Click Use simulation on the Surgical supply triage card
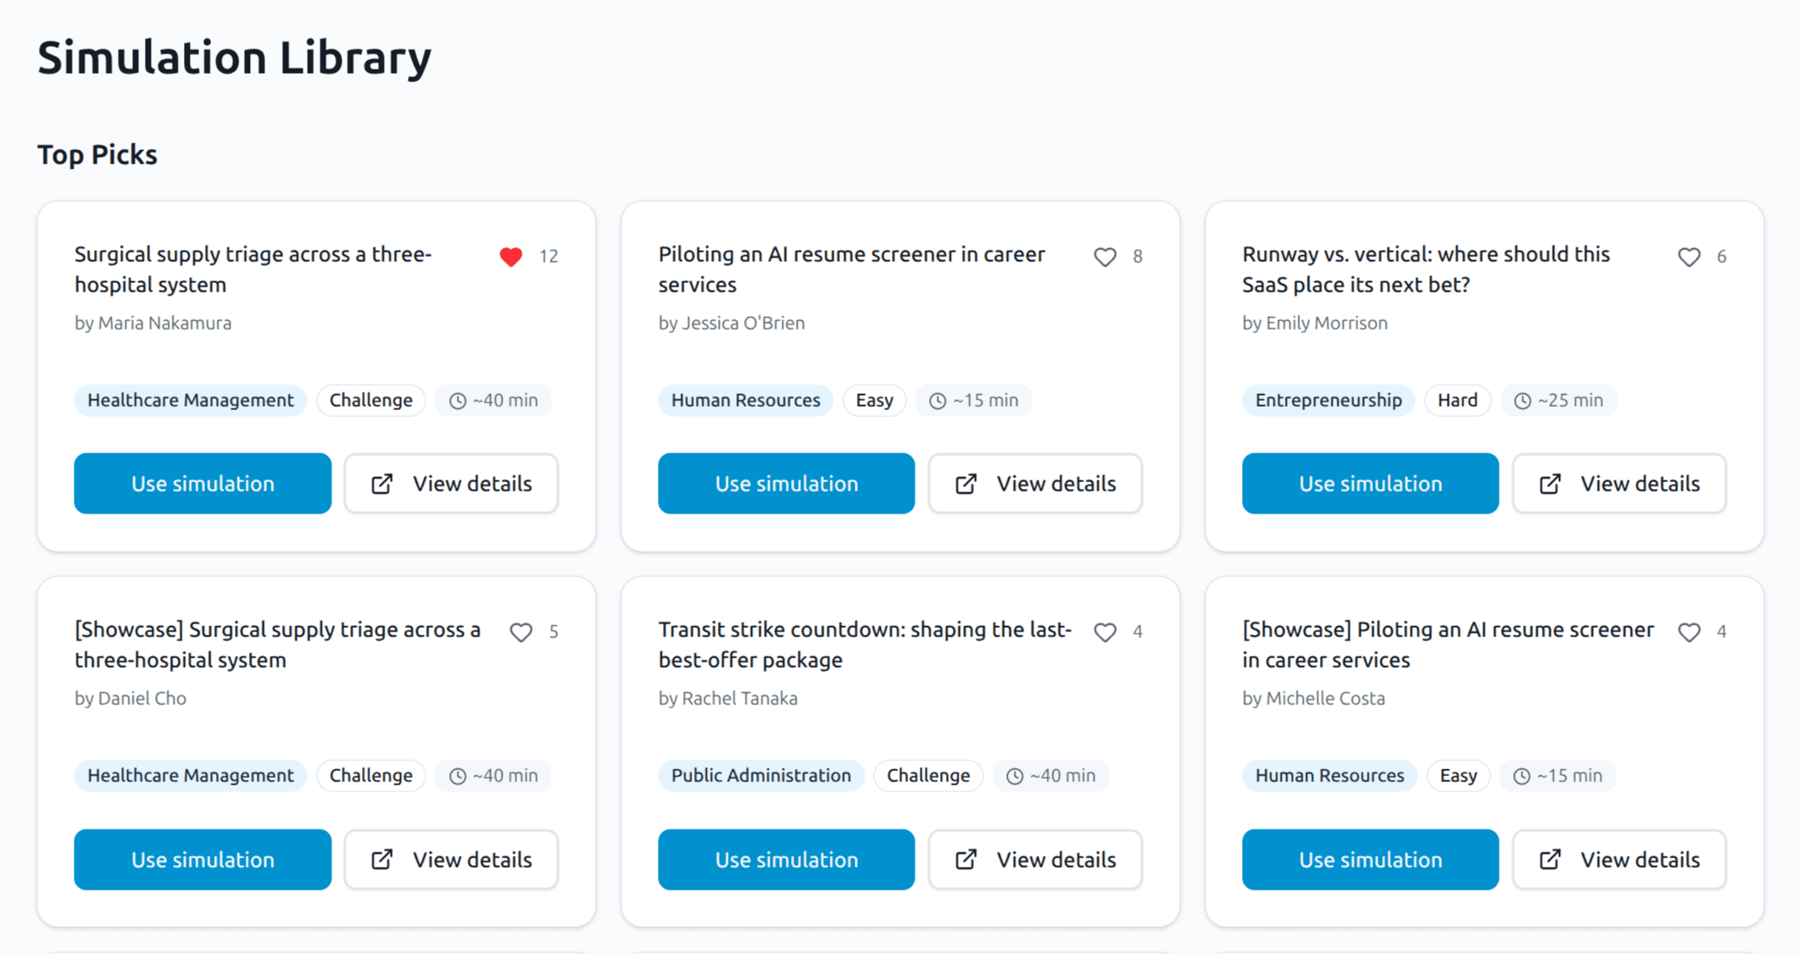Screen dimensions: 1799x954 [x=202, y=483]
